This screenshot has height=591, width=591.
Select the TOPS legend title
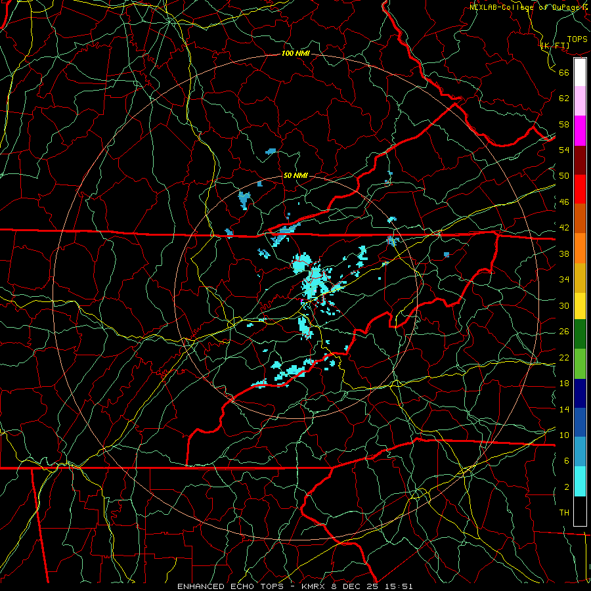point(577,39)
